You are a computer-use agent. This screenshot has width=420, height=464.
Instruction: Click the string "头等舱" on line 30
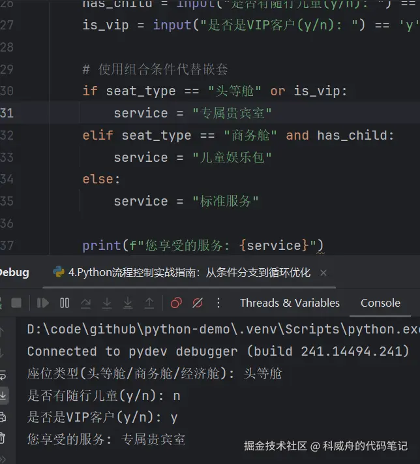click(x=235, y=91)
